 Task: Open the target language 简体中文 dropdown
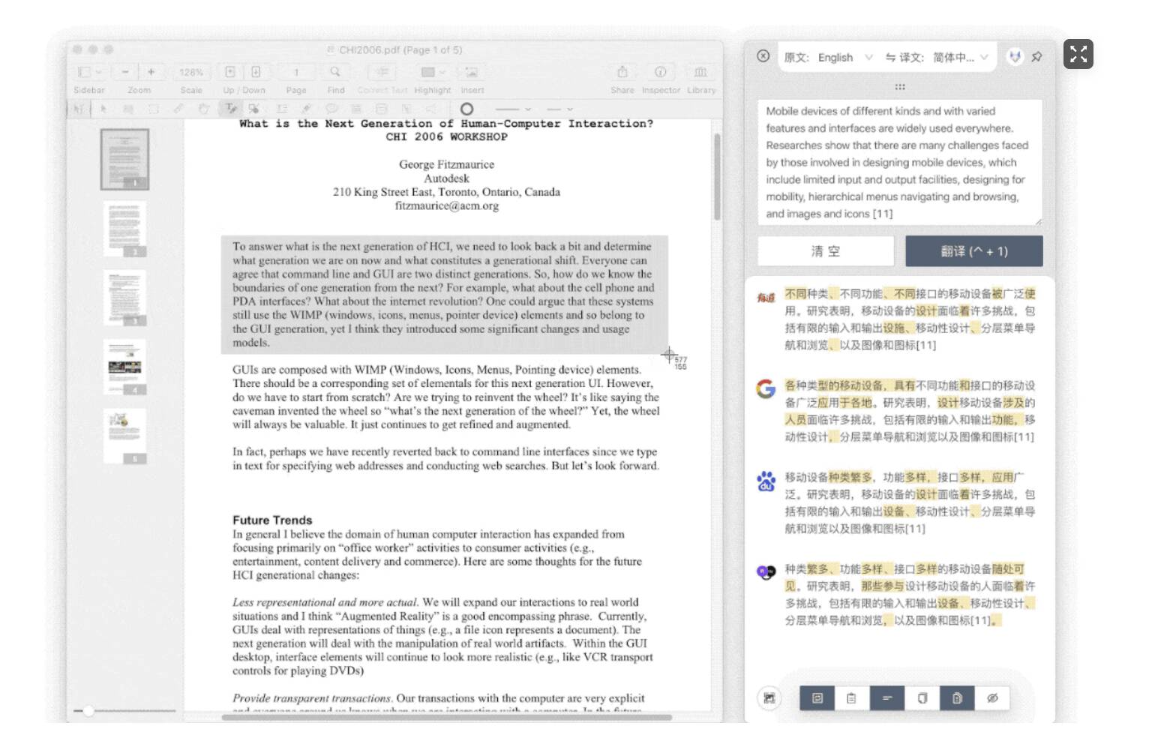tap(961, 57)
